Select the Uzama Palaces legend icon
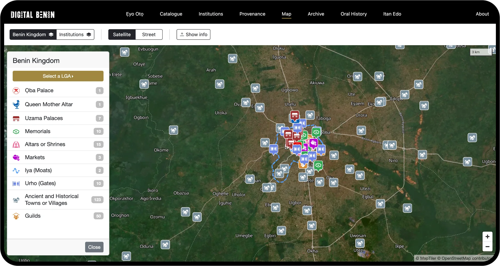Screen dimensions: 500x266 [16, 119]
